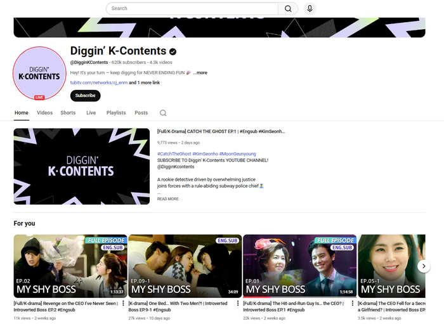444x324 pixels.
Task: Click the #CatchTheGhost hashtag
Action: (174, 153)
